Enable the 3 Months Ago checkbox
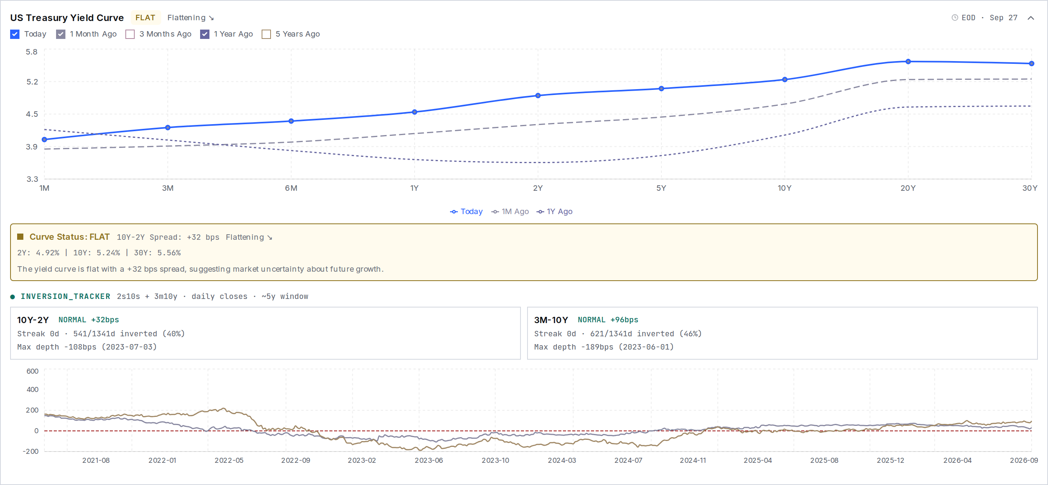The width and height of the screenshot is (1048, 485). [130, 34]
